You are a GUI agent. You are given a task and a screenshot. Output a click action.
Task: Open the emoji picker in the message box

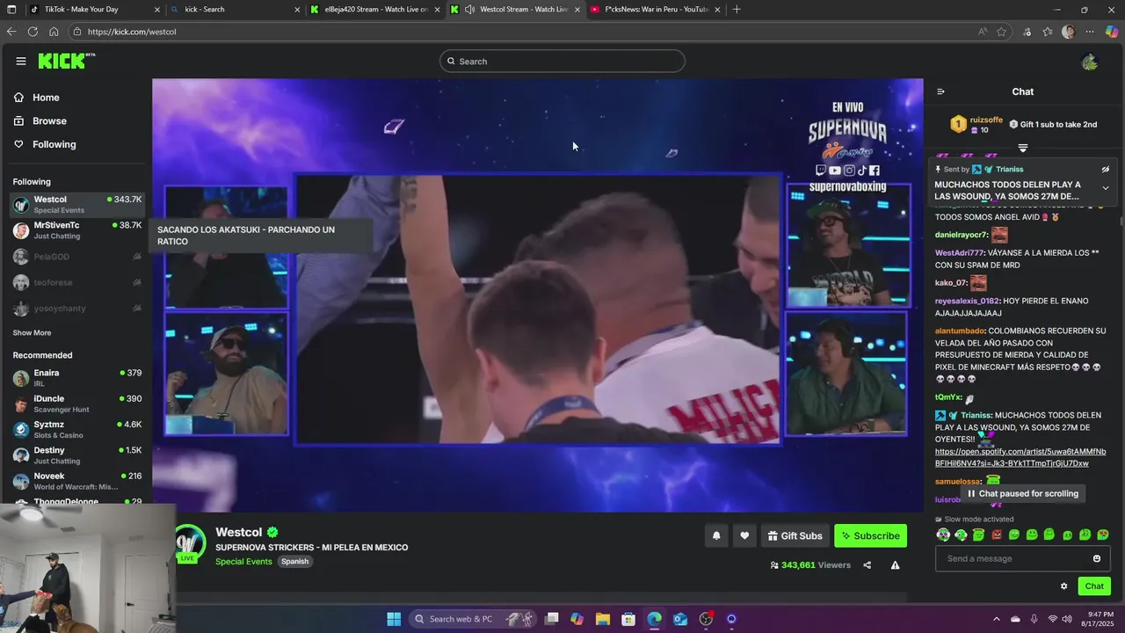[1097, 558]
